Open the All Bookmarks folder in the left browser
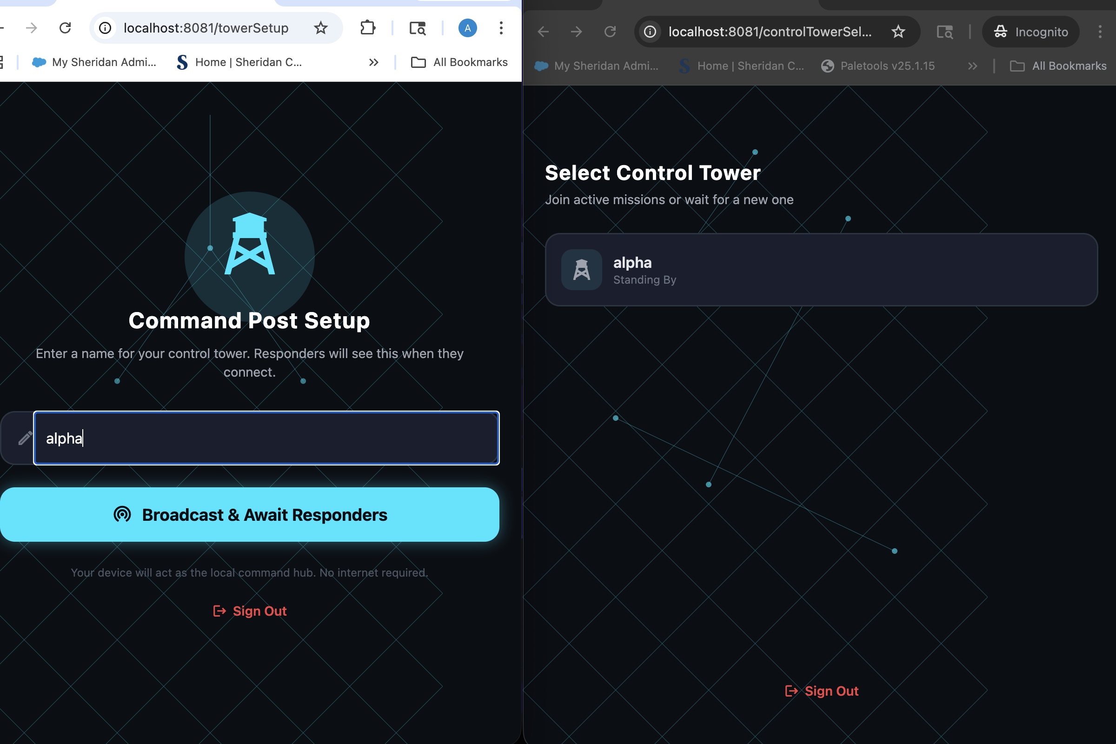 point(459,62)
